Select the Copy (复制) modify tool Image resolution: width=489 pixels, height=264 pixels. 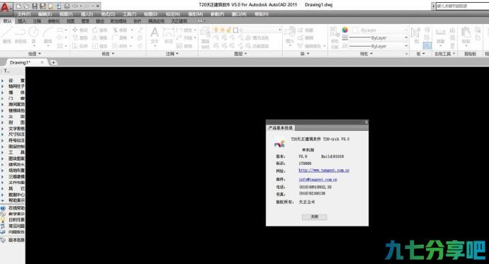pyautogui.click(x=80, y=38)
